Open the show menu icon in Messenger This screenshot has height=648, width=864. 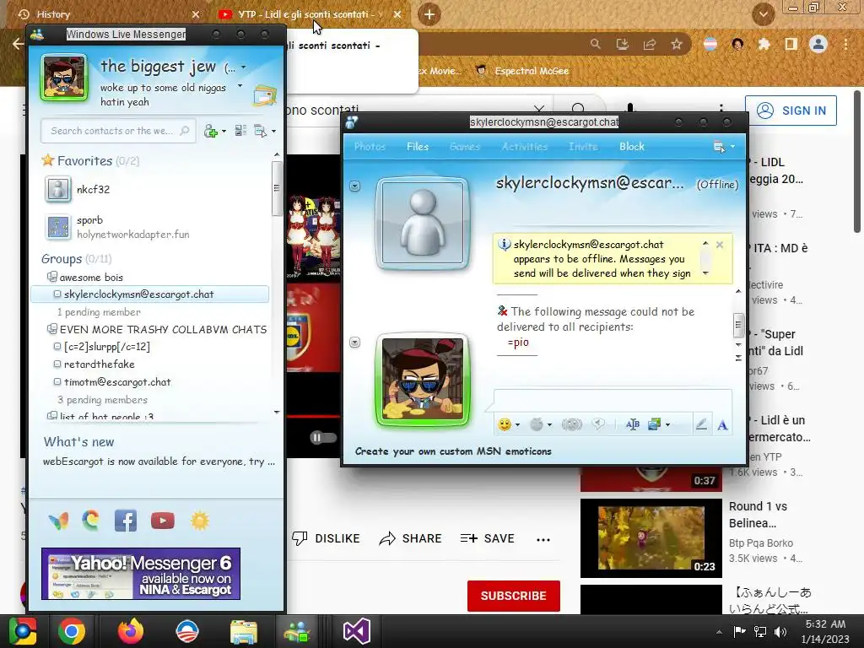coord(261,131)
